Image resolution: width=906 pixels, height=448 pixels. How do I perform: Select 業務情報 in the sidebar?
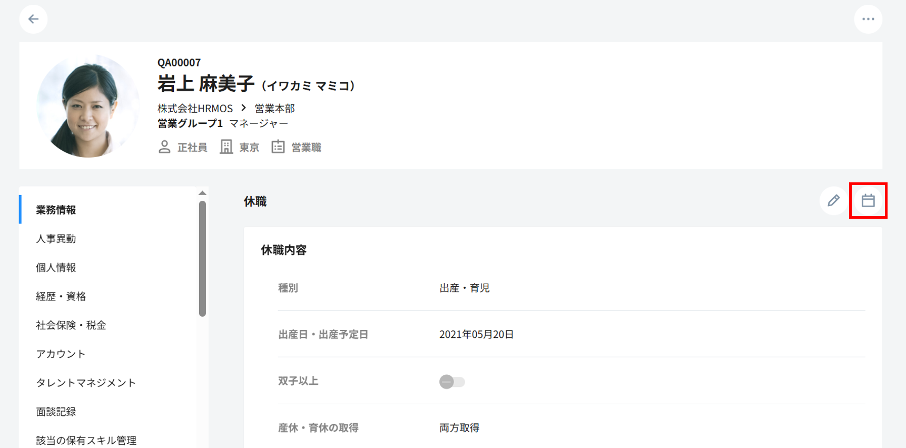[56, 210]
